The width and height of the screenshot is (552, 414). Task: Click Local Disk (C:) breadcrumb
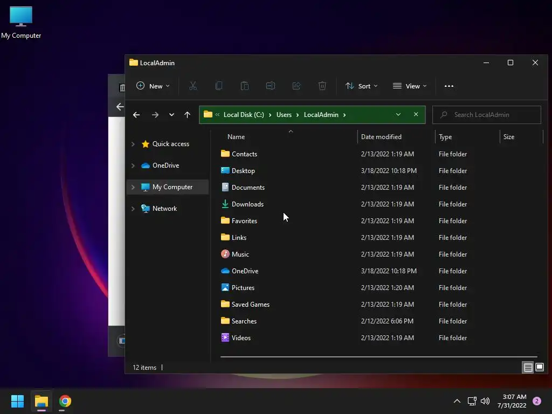[244, 115]
